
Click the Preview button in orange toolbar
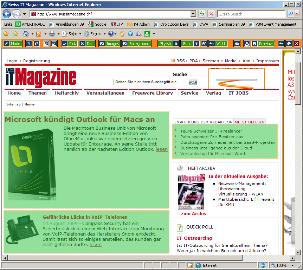click(263, 44)
